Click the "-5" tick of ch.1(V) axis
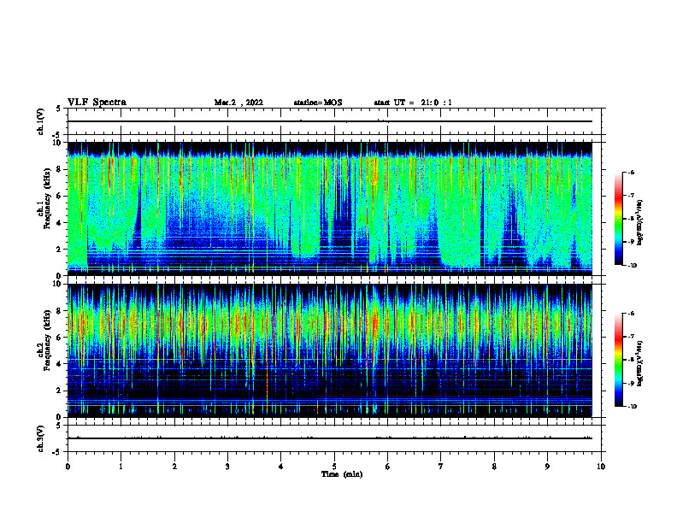The height and width of the screenshot is (523, 677). pos(57,135)
